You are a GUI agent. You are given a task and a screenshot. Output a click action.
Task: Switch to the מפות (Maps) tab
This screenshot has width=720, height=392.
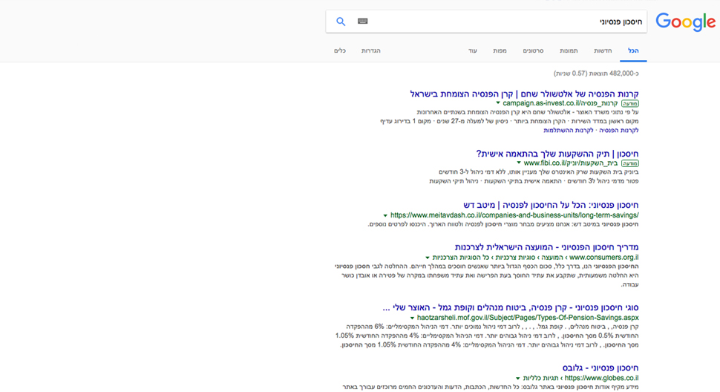(500, 51)
